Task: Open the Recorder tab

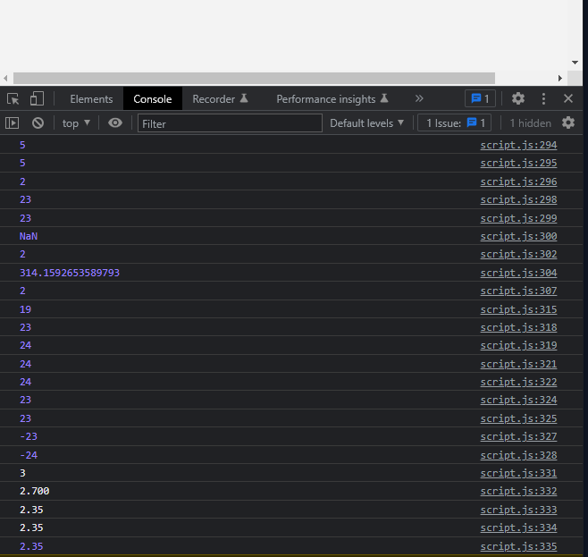Action: pos(220,99)
